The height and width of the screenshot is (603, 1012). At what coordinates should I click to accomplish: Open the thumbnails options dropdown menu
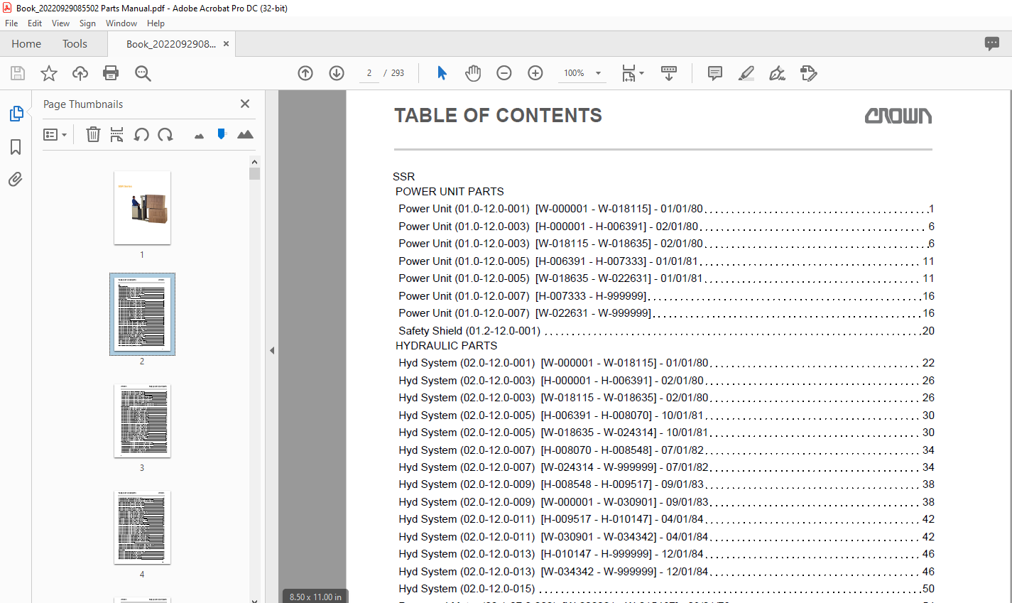click(55, 134)
